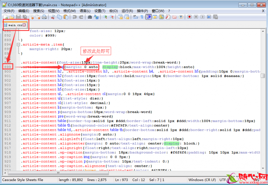
Task: Open the 编辑(E) menu
Action: pos(24,11)
